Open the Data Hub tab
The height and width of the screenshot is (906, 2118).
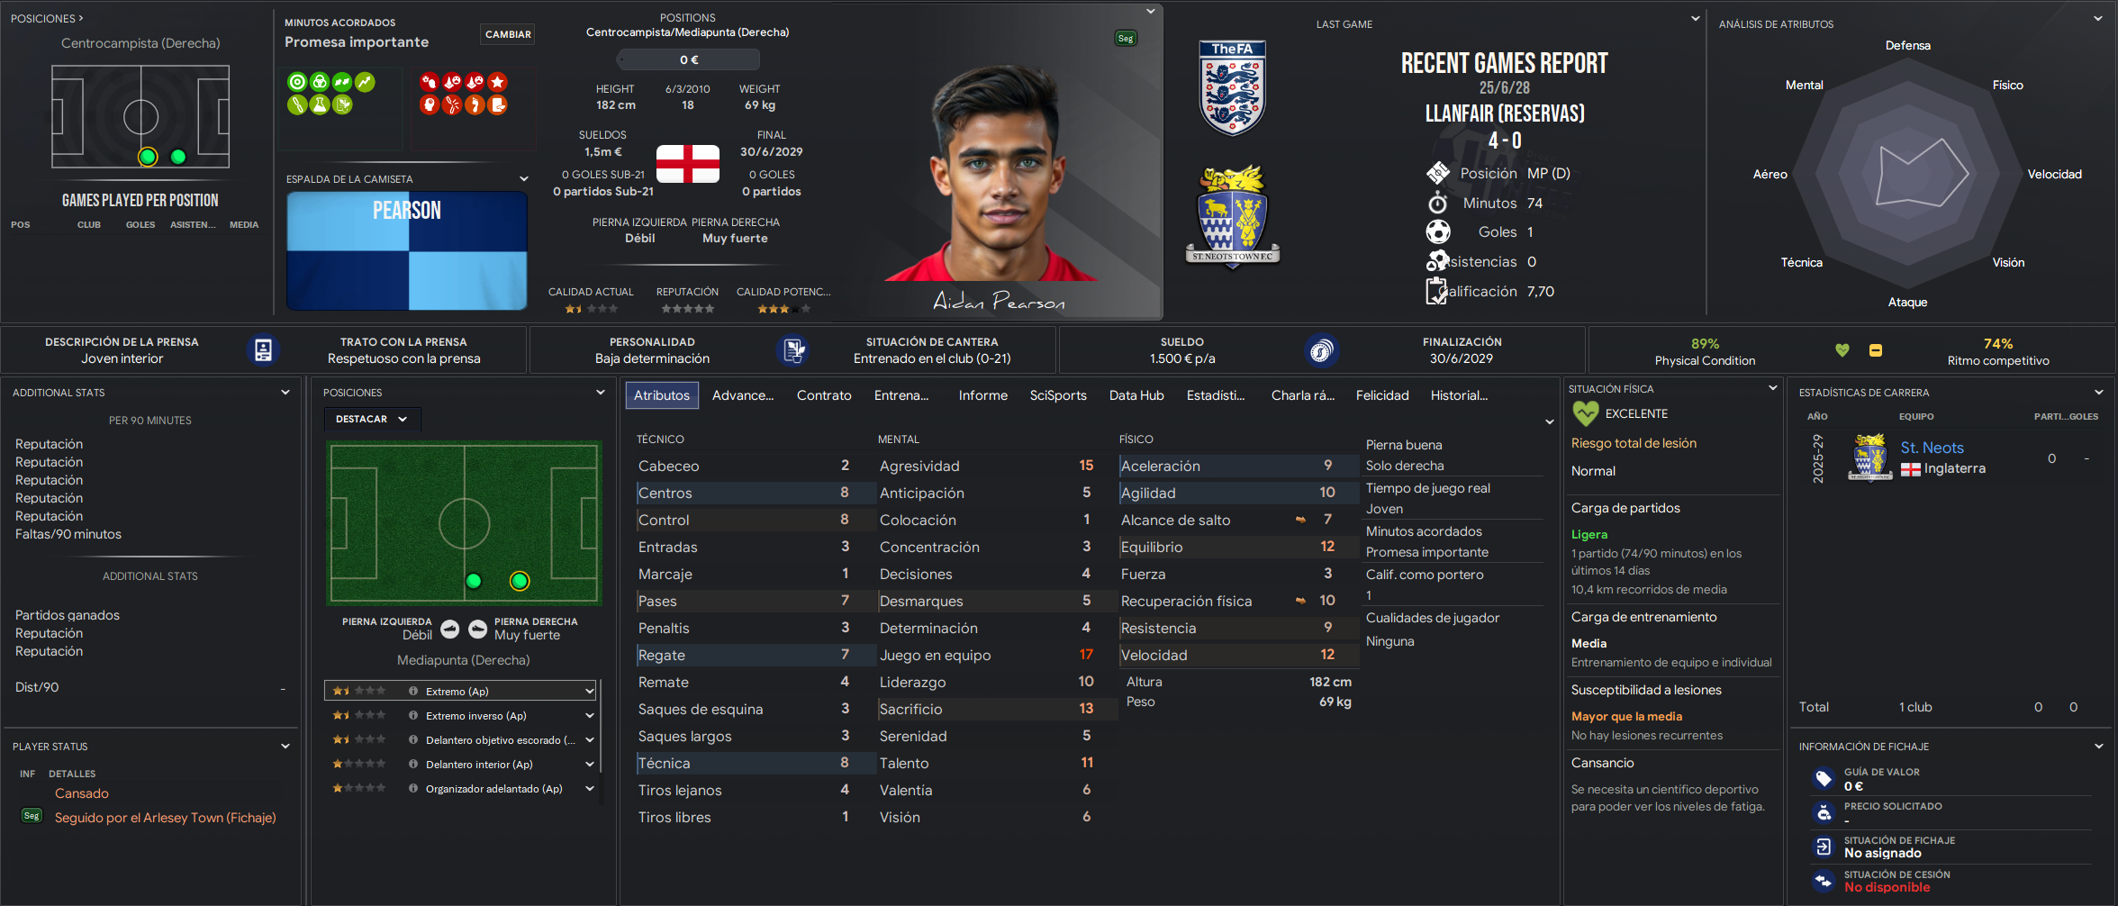coord(1136,395)
